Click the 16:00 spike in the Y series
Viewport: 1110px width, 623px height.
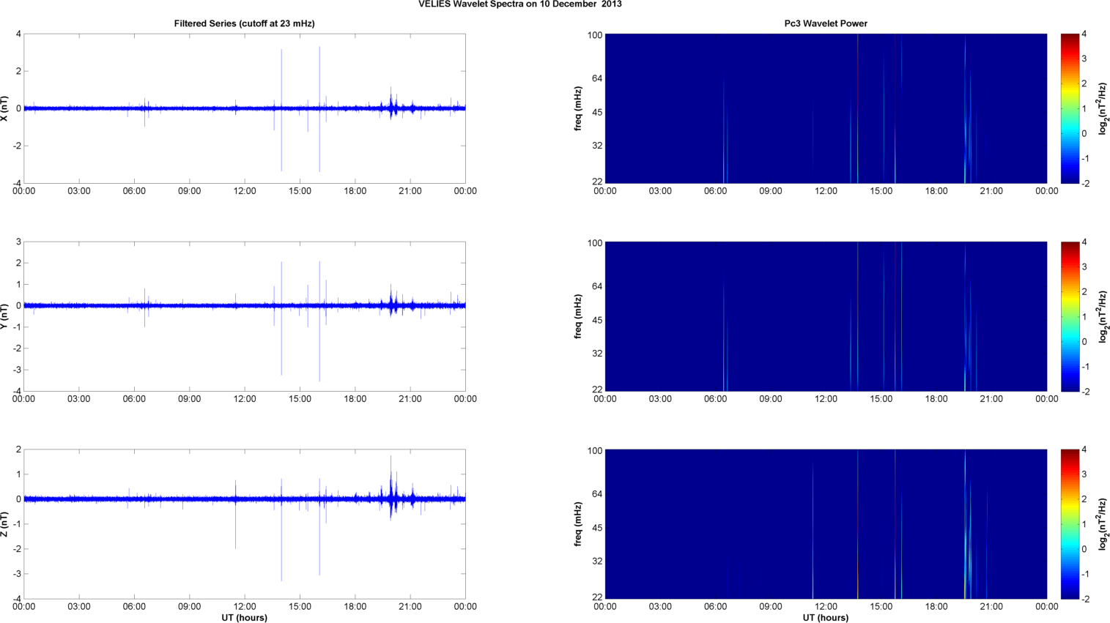tap(319, 321)
